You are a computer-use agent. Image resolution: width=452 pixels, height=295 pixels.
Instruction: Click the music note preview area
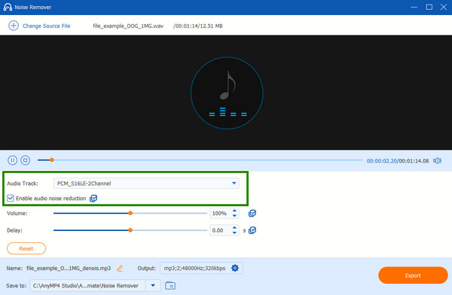tap(227, 93)
